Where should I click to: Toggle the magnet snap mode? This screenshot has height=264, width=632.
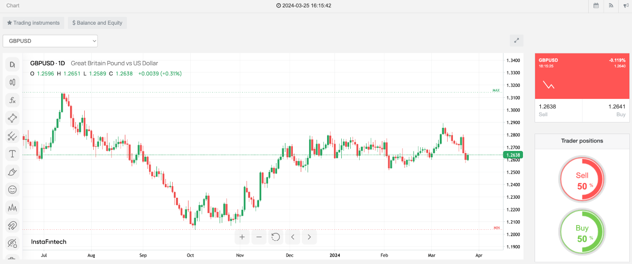pyautogui.click(x=12, y=225)
